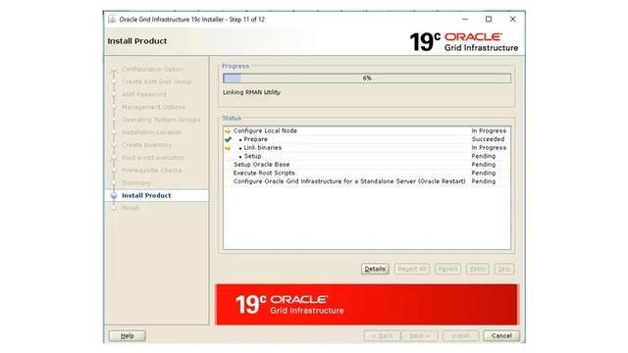
Task: Click the Linking RMAN Utility status text
Action: tap(251, 92)
